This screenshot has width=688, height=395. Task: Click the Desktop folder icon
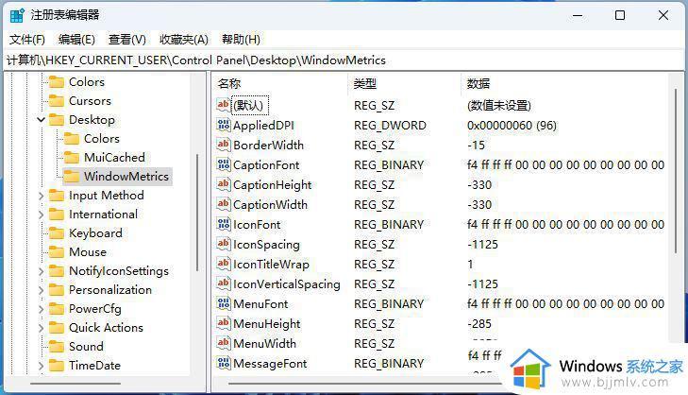tap(57, 119)
